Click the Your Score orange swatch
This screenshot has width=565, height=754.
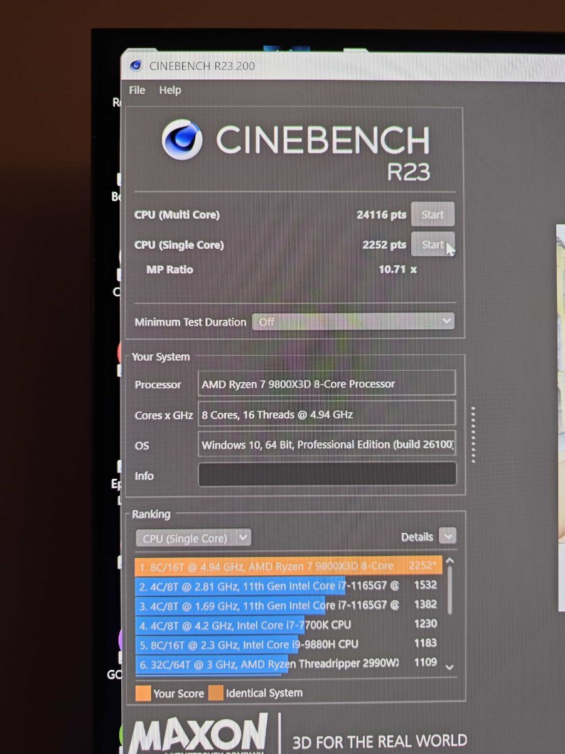(143, 693)
